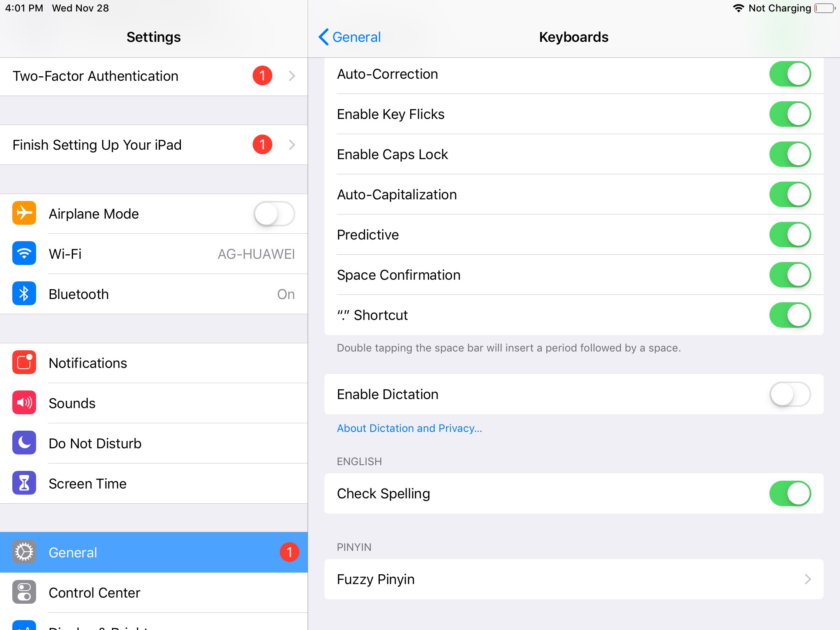The width and height of the screenshot is (840, 630).
Task: Open Two-Factor Authentication details
Action: pos(154,76)
